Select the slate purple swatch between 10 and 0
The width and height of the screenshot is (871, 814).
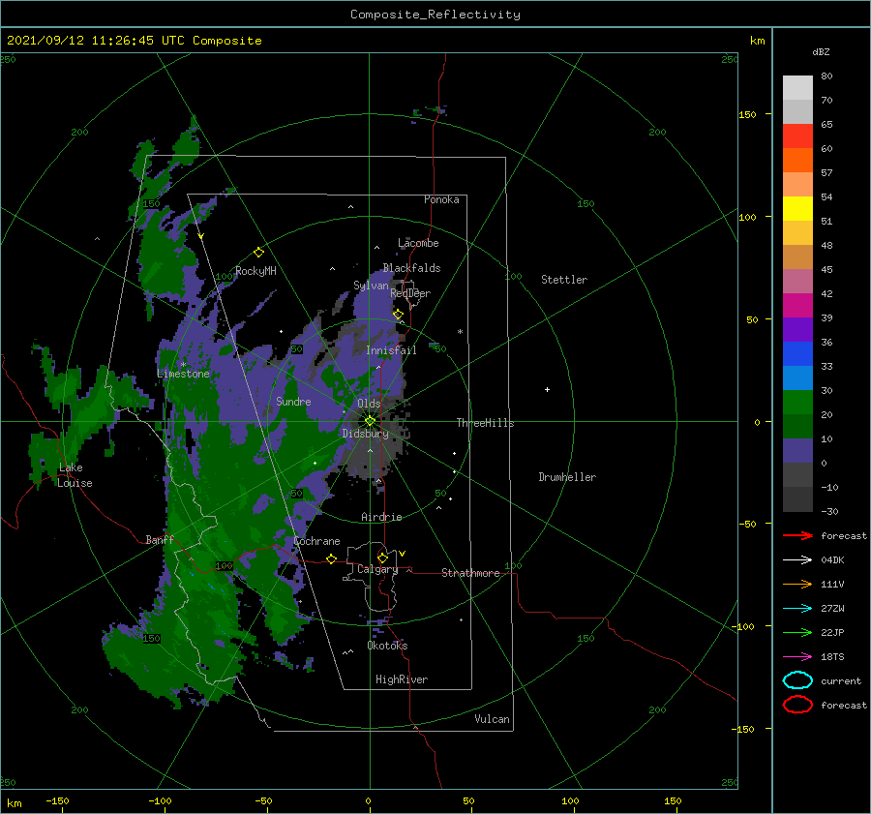point(797,451)
